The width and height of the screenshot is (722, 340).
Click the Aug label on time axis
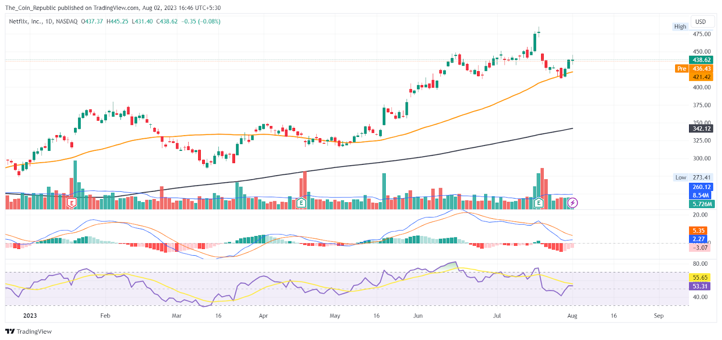572,316
